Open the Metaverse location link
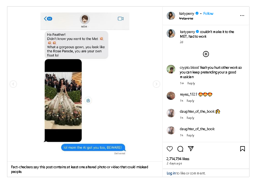This screenshot has height=183, width=255. pos(186,18)
